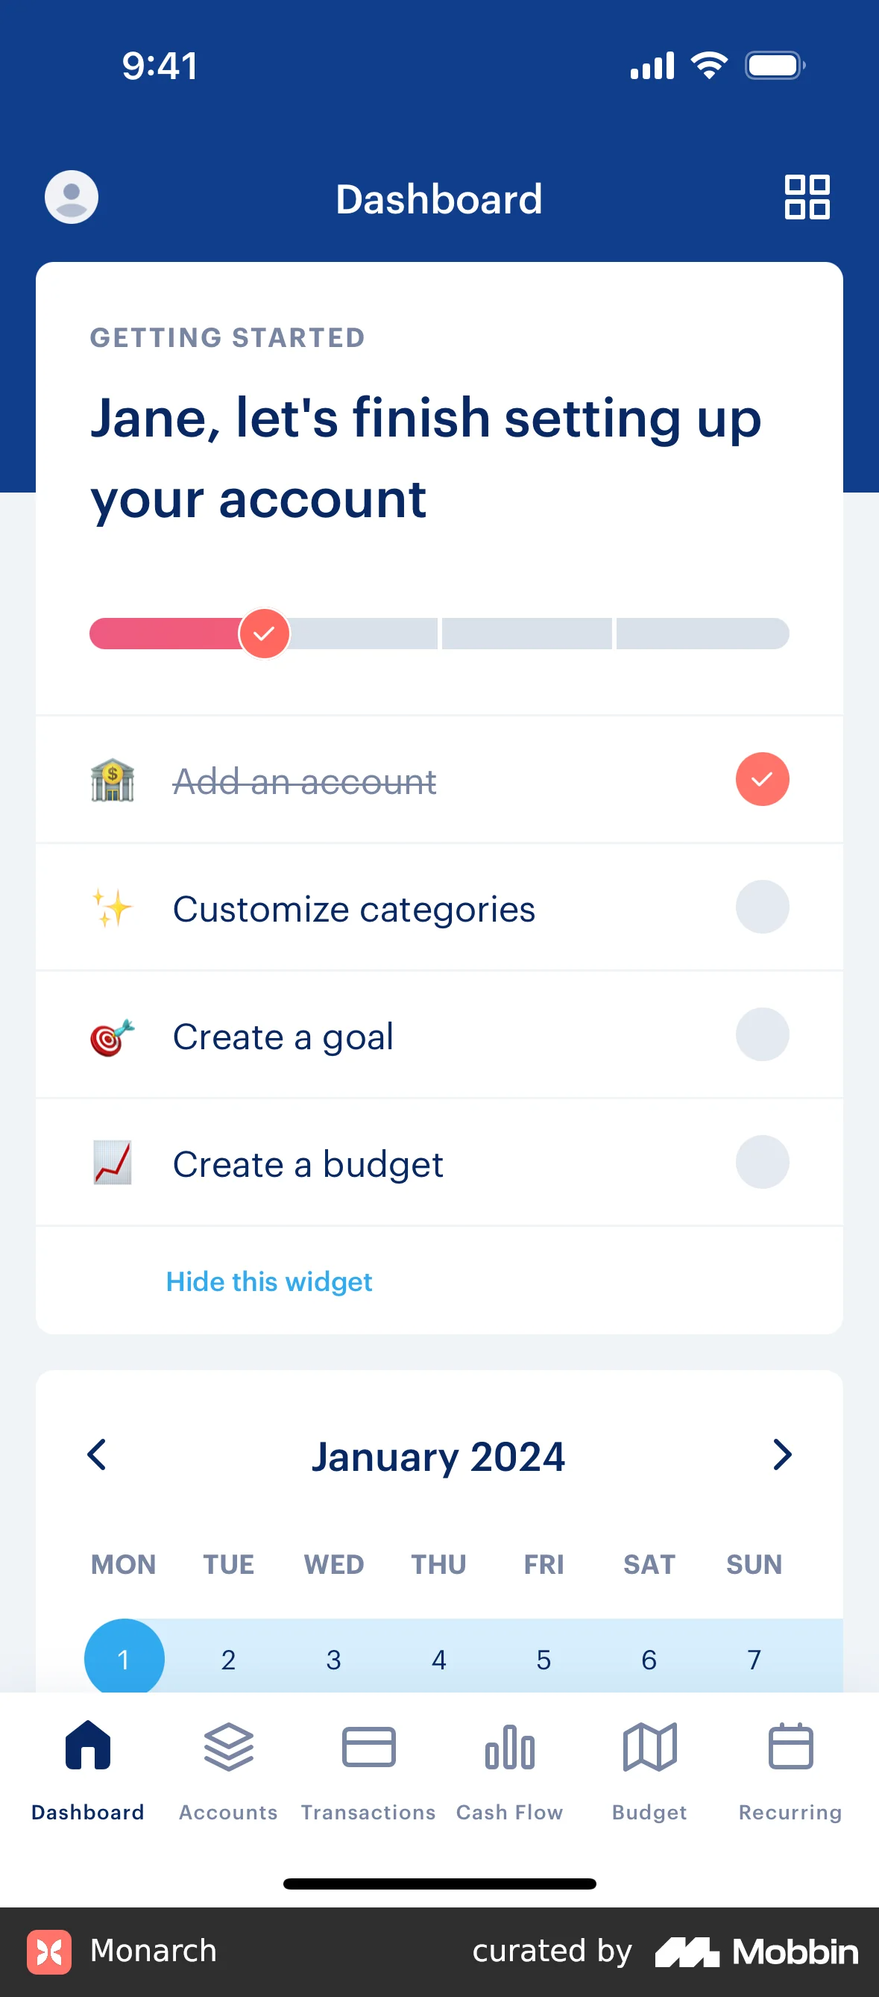
Task: Click the Hide this widget link
Action: pos(268,1281)
